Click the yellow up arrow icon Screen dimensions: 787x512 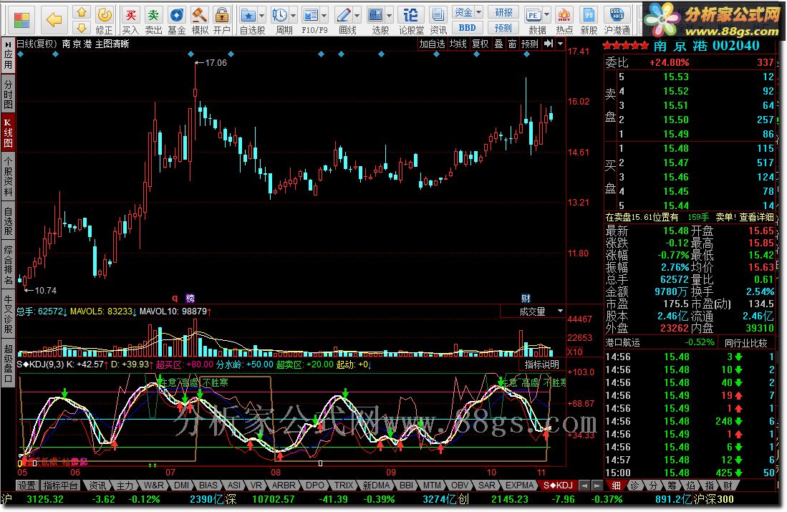click(82, 13)
